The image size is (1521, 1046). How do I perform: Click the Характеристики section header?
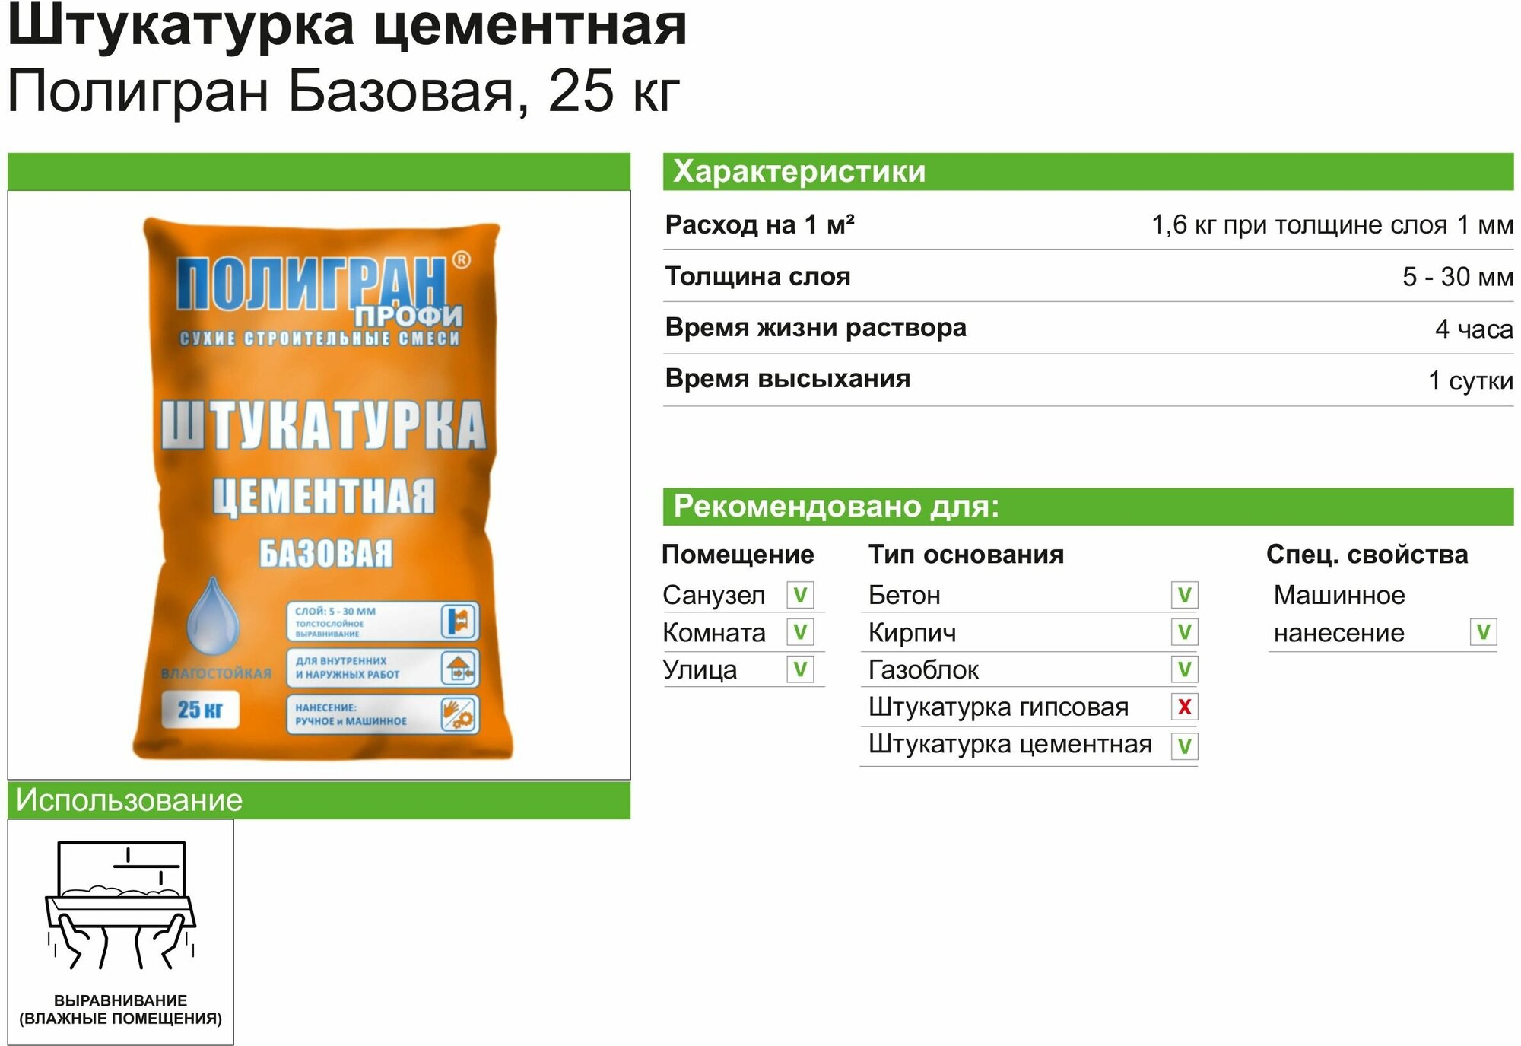1088,172
